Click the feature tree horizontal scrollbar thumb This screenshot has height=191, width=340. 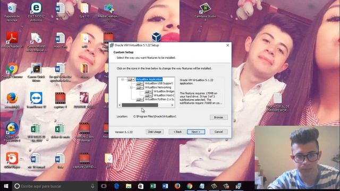tap(140, 105)
